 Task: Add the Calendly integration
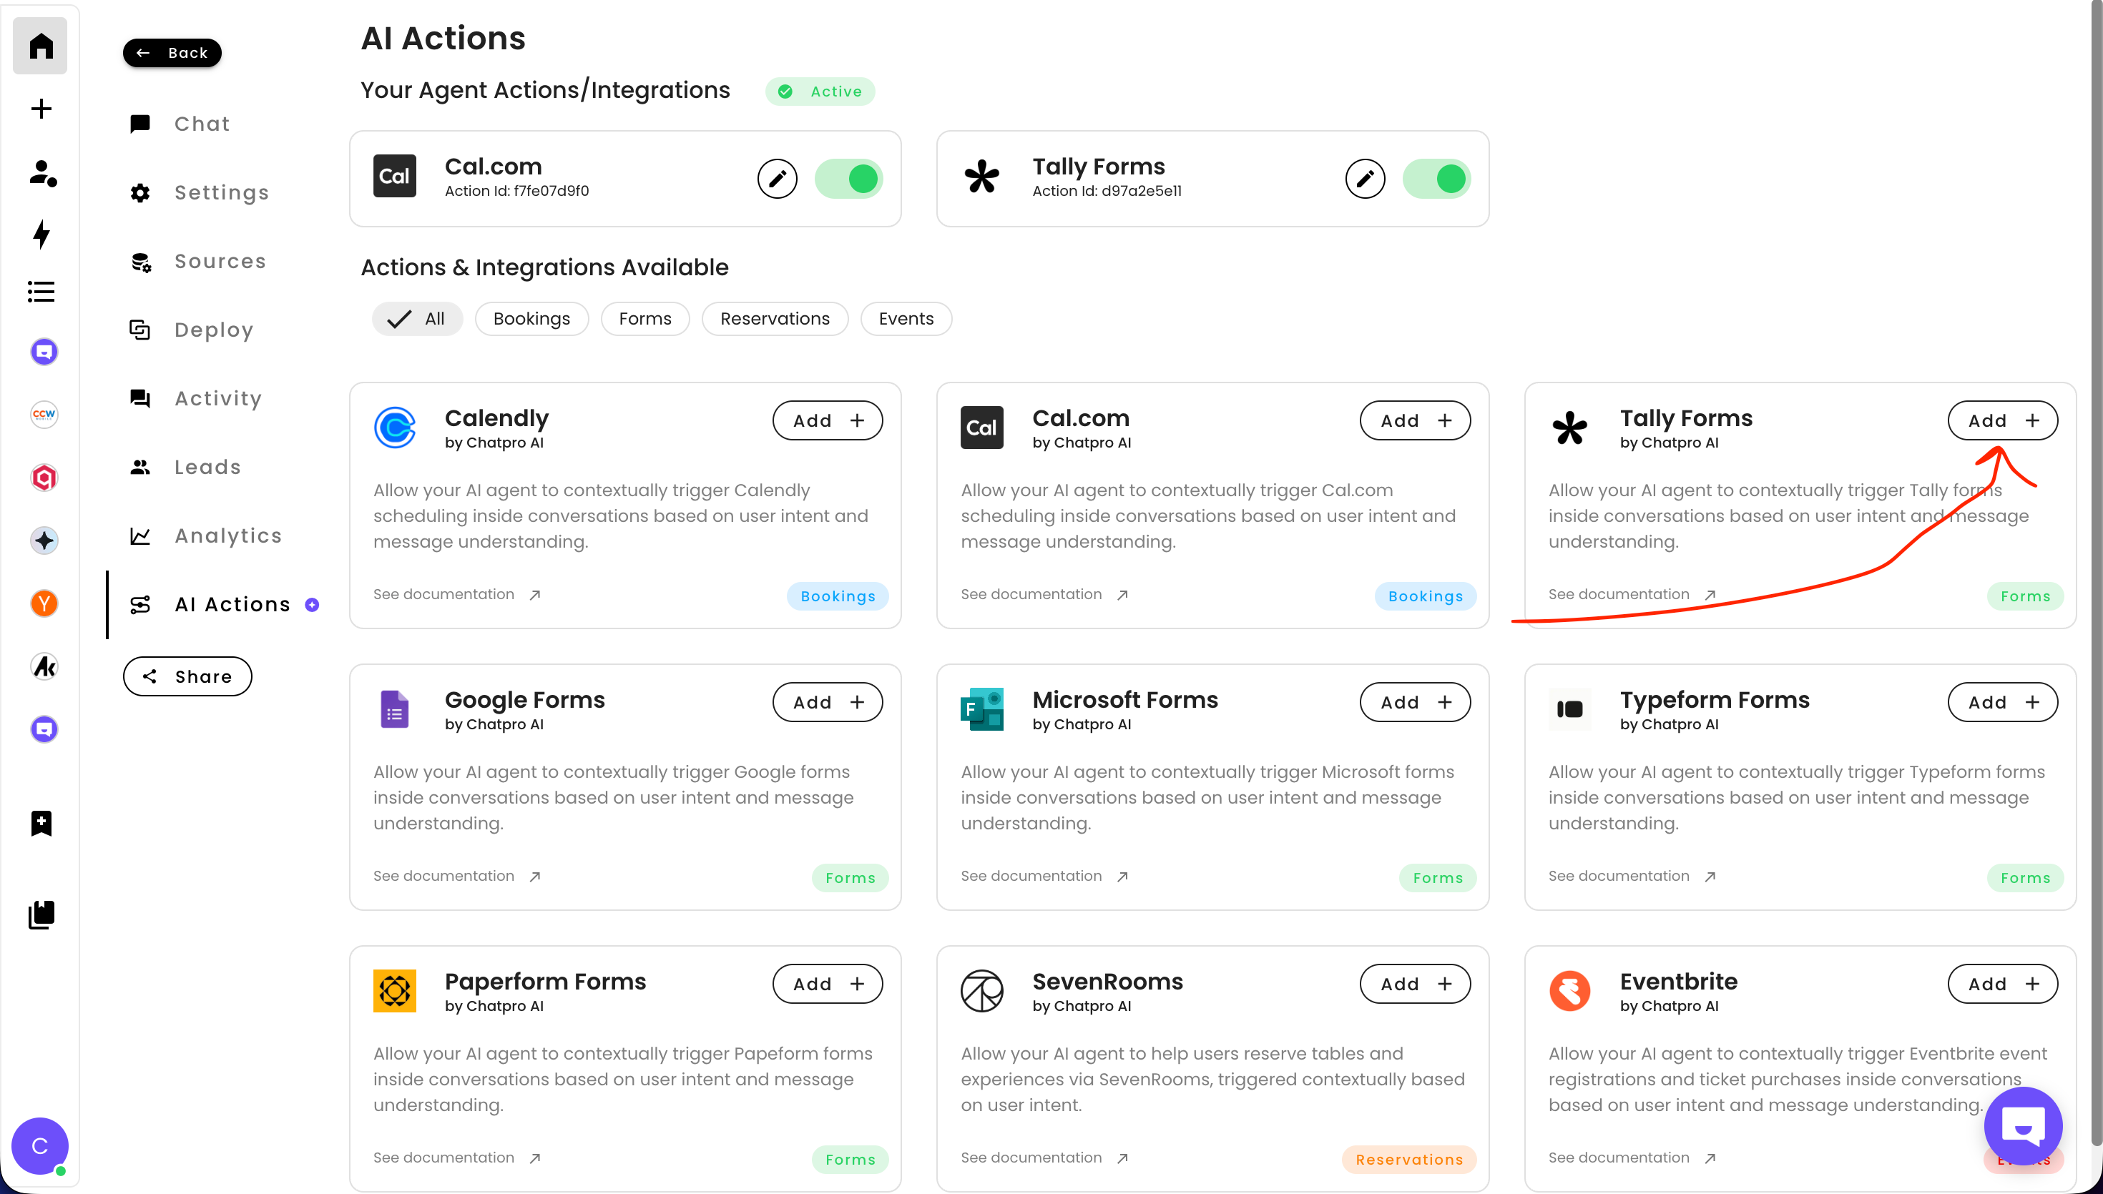[828, 420]
